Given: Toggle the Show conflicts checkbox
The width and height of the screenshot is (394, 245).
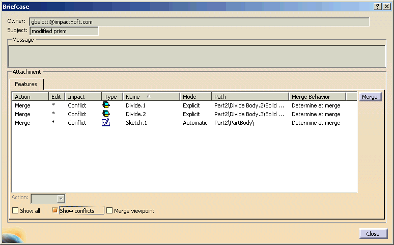Looking at the screenshot, I should [x=55, y=210].
